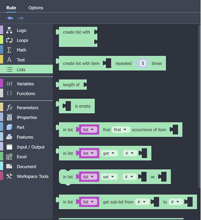Image resolution: width=201 pixels, height=220 pixels.
Task: Click the repeated count field showing 5
Action: click(143, 63)
